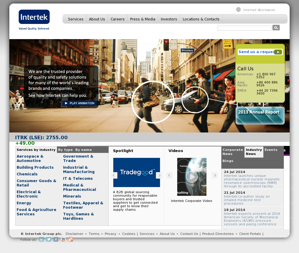Click the Intertek logo
The height and width of the screenshot is (253, 299).
(x=34, y=17)
